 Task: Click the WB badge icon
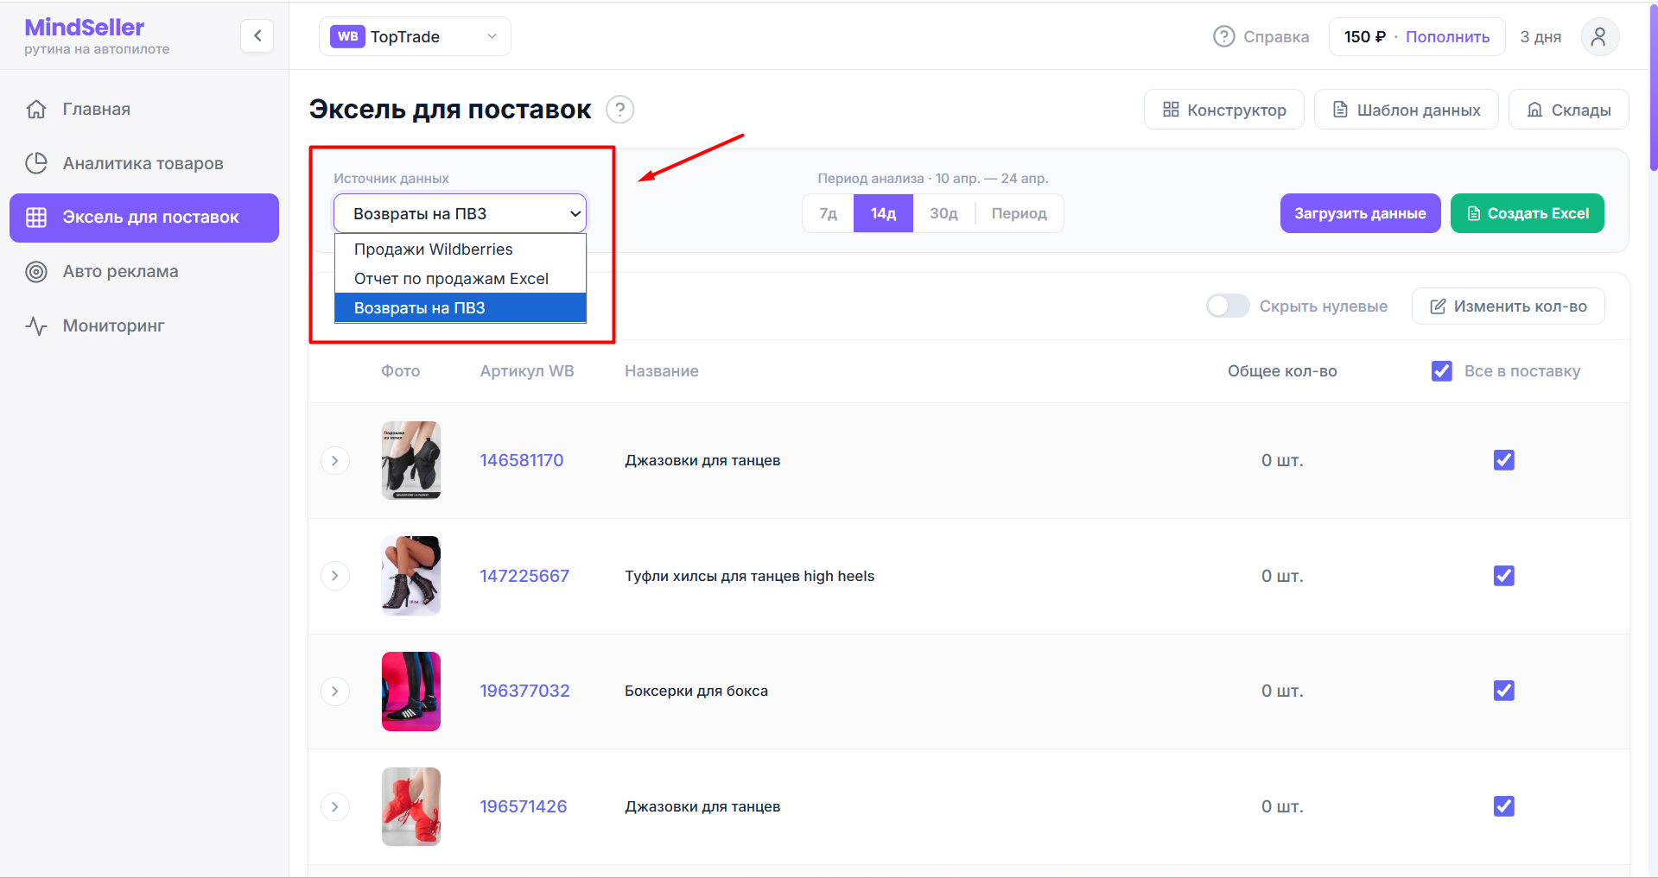click(x=347, y=36)
